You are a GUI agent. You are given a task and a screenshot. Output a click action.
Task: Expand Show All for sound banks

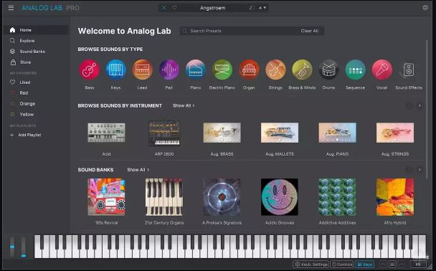138,169
